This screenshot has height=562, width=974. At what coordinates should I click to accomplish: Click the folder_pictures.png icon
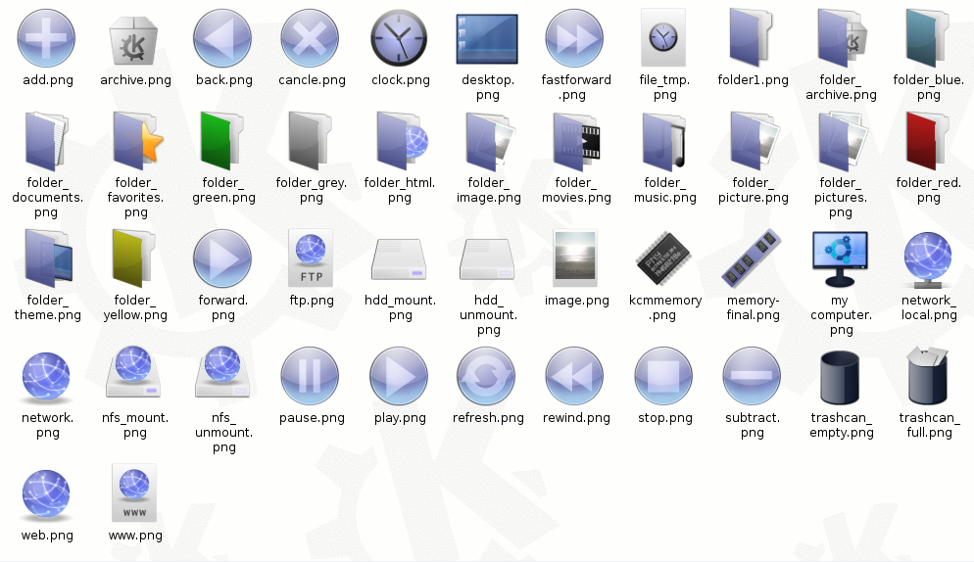click(842, 142)
